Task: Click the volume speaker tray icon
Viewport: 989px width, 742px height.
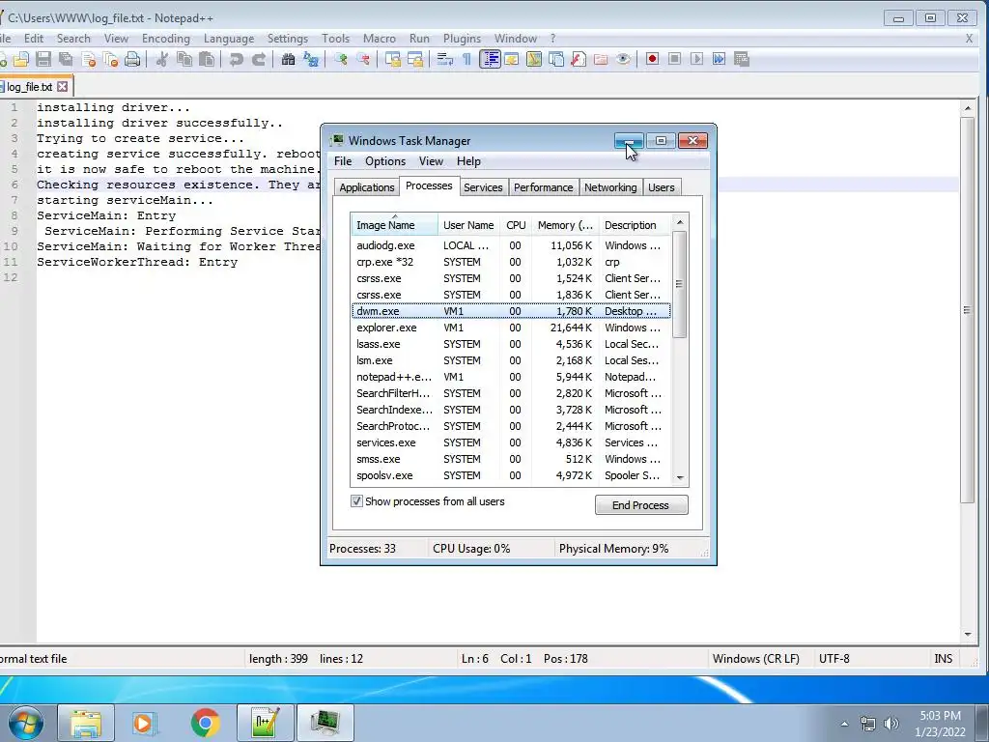Action: coord(891,724)
